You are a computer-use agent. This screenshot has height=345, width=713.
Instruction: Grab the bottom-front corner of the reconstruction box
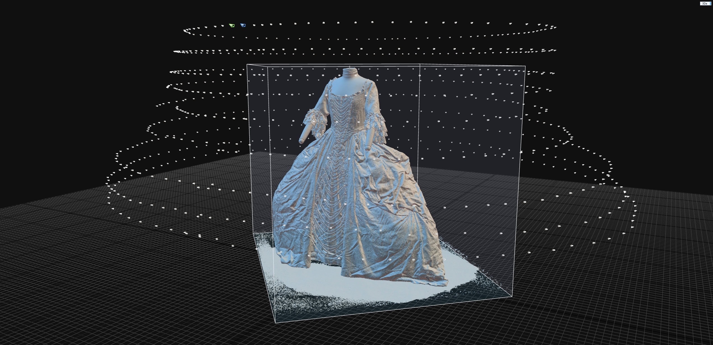(276, 323)
